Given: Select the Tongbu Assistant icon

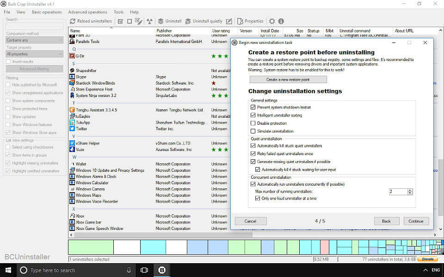Looking at the screenshot, I should (x=72, y=110).
